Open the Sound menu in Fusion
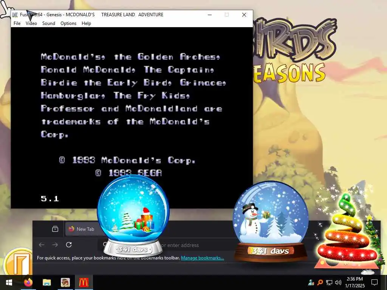The height and width of the screenshot is (290, 387). (49, 23)
